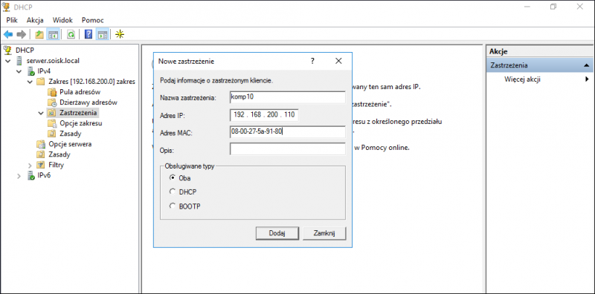Collapse the Zastrzeżenia node chevron
This screenshot has height=294, width=595.
click(x=41, y=113)
